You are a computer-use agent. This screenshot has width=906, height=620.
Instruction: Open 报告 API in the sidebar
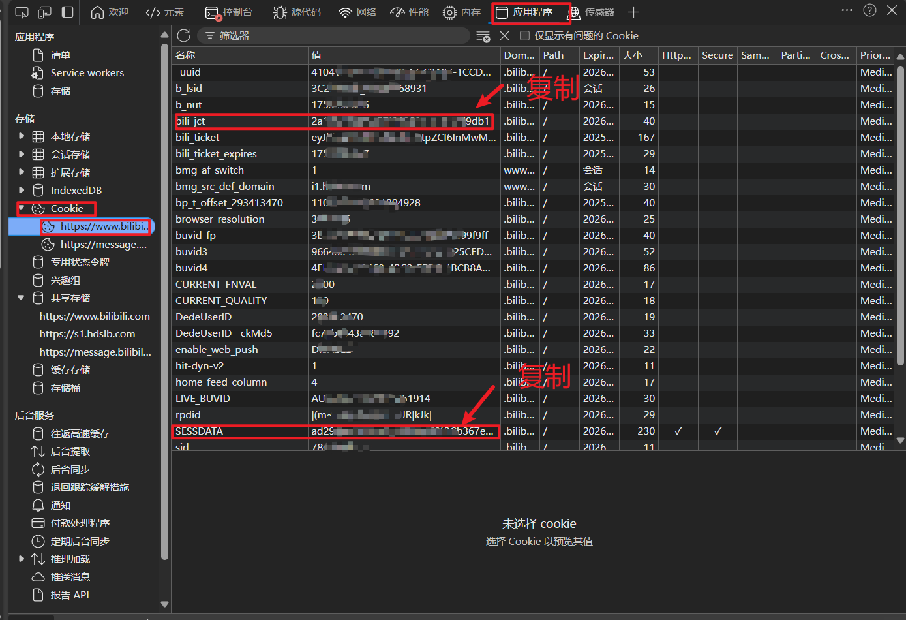[70, 595]
